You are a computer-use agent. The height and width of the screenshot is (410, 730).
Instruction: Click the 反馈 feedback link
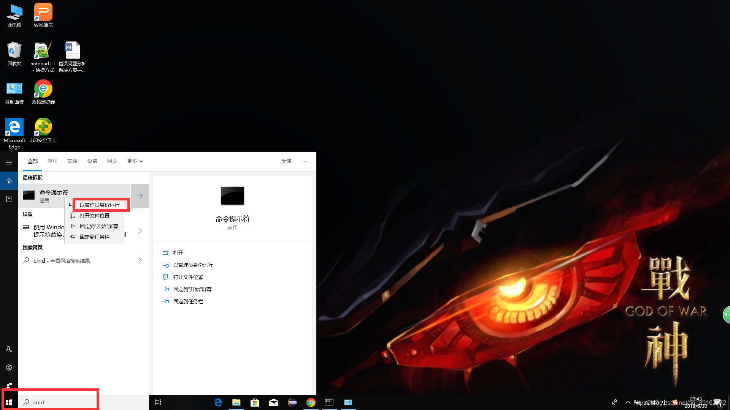pos(286,161)
